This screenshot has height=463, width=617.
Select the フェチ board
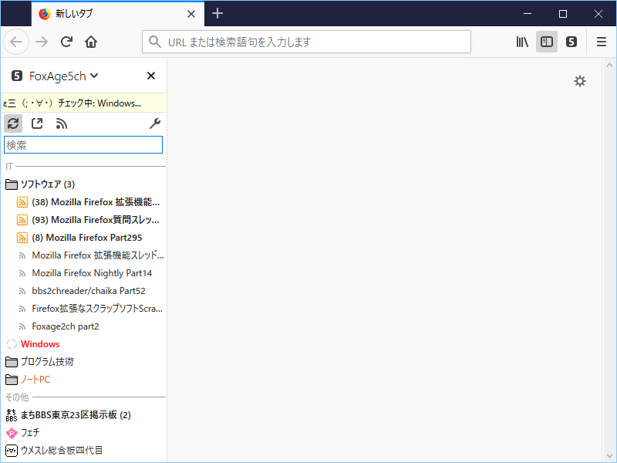click(x=30, y=433)
